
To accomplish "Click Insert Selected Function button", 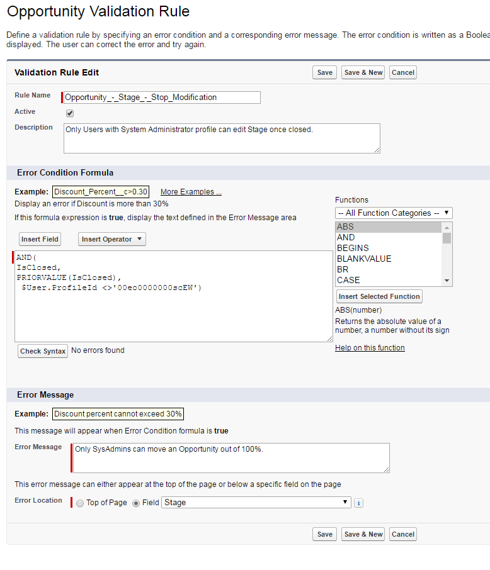I will click(x=379, y=296).
